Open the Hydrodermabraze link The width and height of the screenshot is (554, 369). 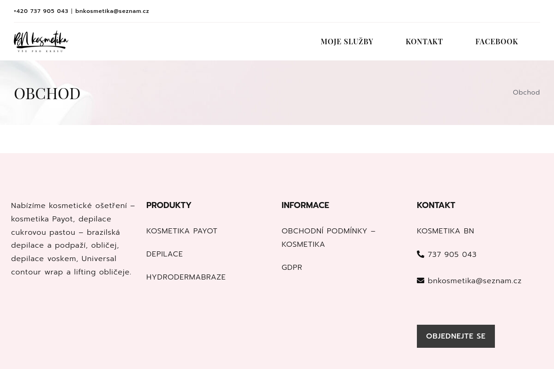click(x=186, y=277)
